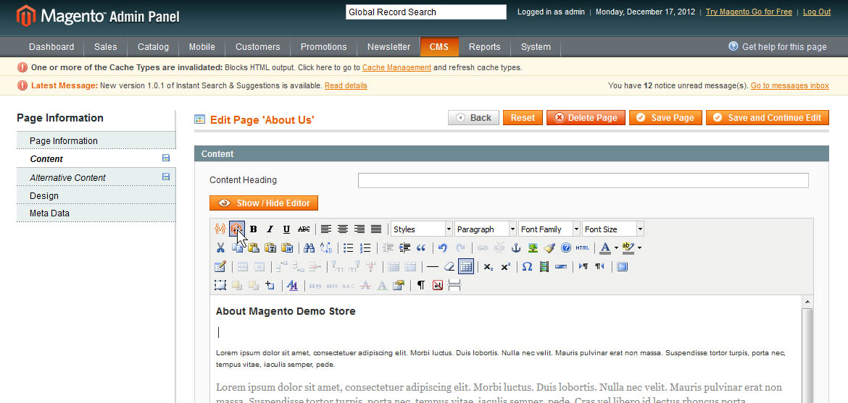Toggle visual control characters pilcrow
The height and width of the screenshot is (403, 848).
(x=421, y=286)
